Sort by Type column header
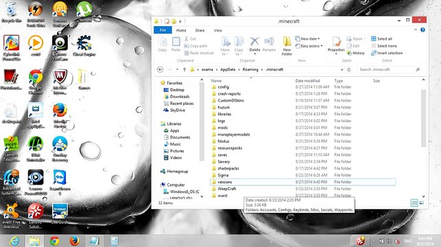Image resolution: width=441 pixels, height=247 pixels. point(339,81)
